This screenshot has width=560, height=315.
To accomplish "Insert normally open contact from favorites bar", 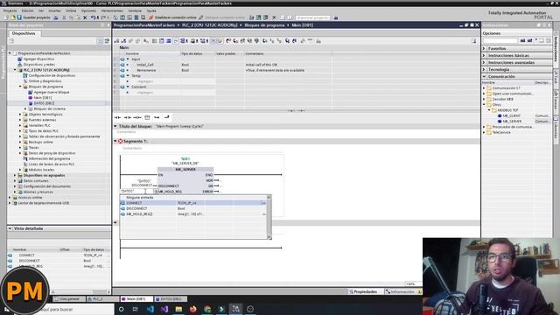I will pyautogui.click(x=117, y=117).
